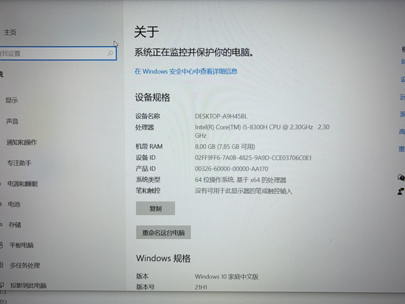Screen dimensions: 405x304
Task: Click the 重命名这台电脑 button
Action: 163,232
